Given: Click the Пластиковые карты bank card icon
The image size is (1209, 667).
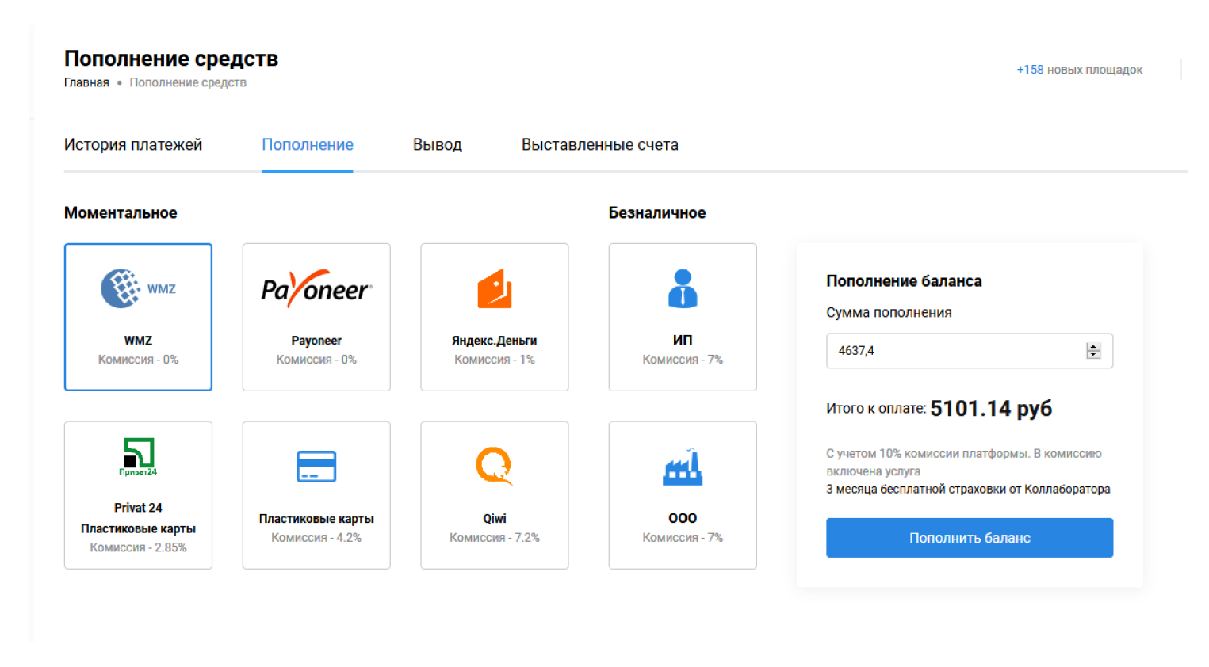Looking at the screenshot, I should (x=316, y=467).
